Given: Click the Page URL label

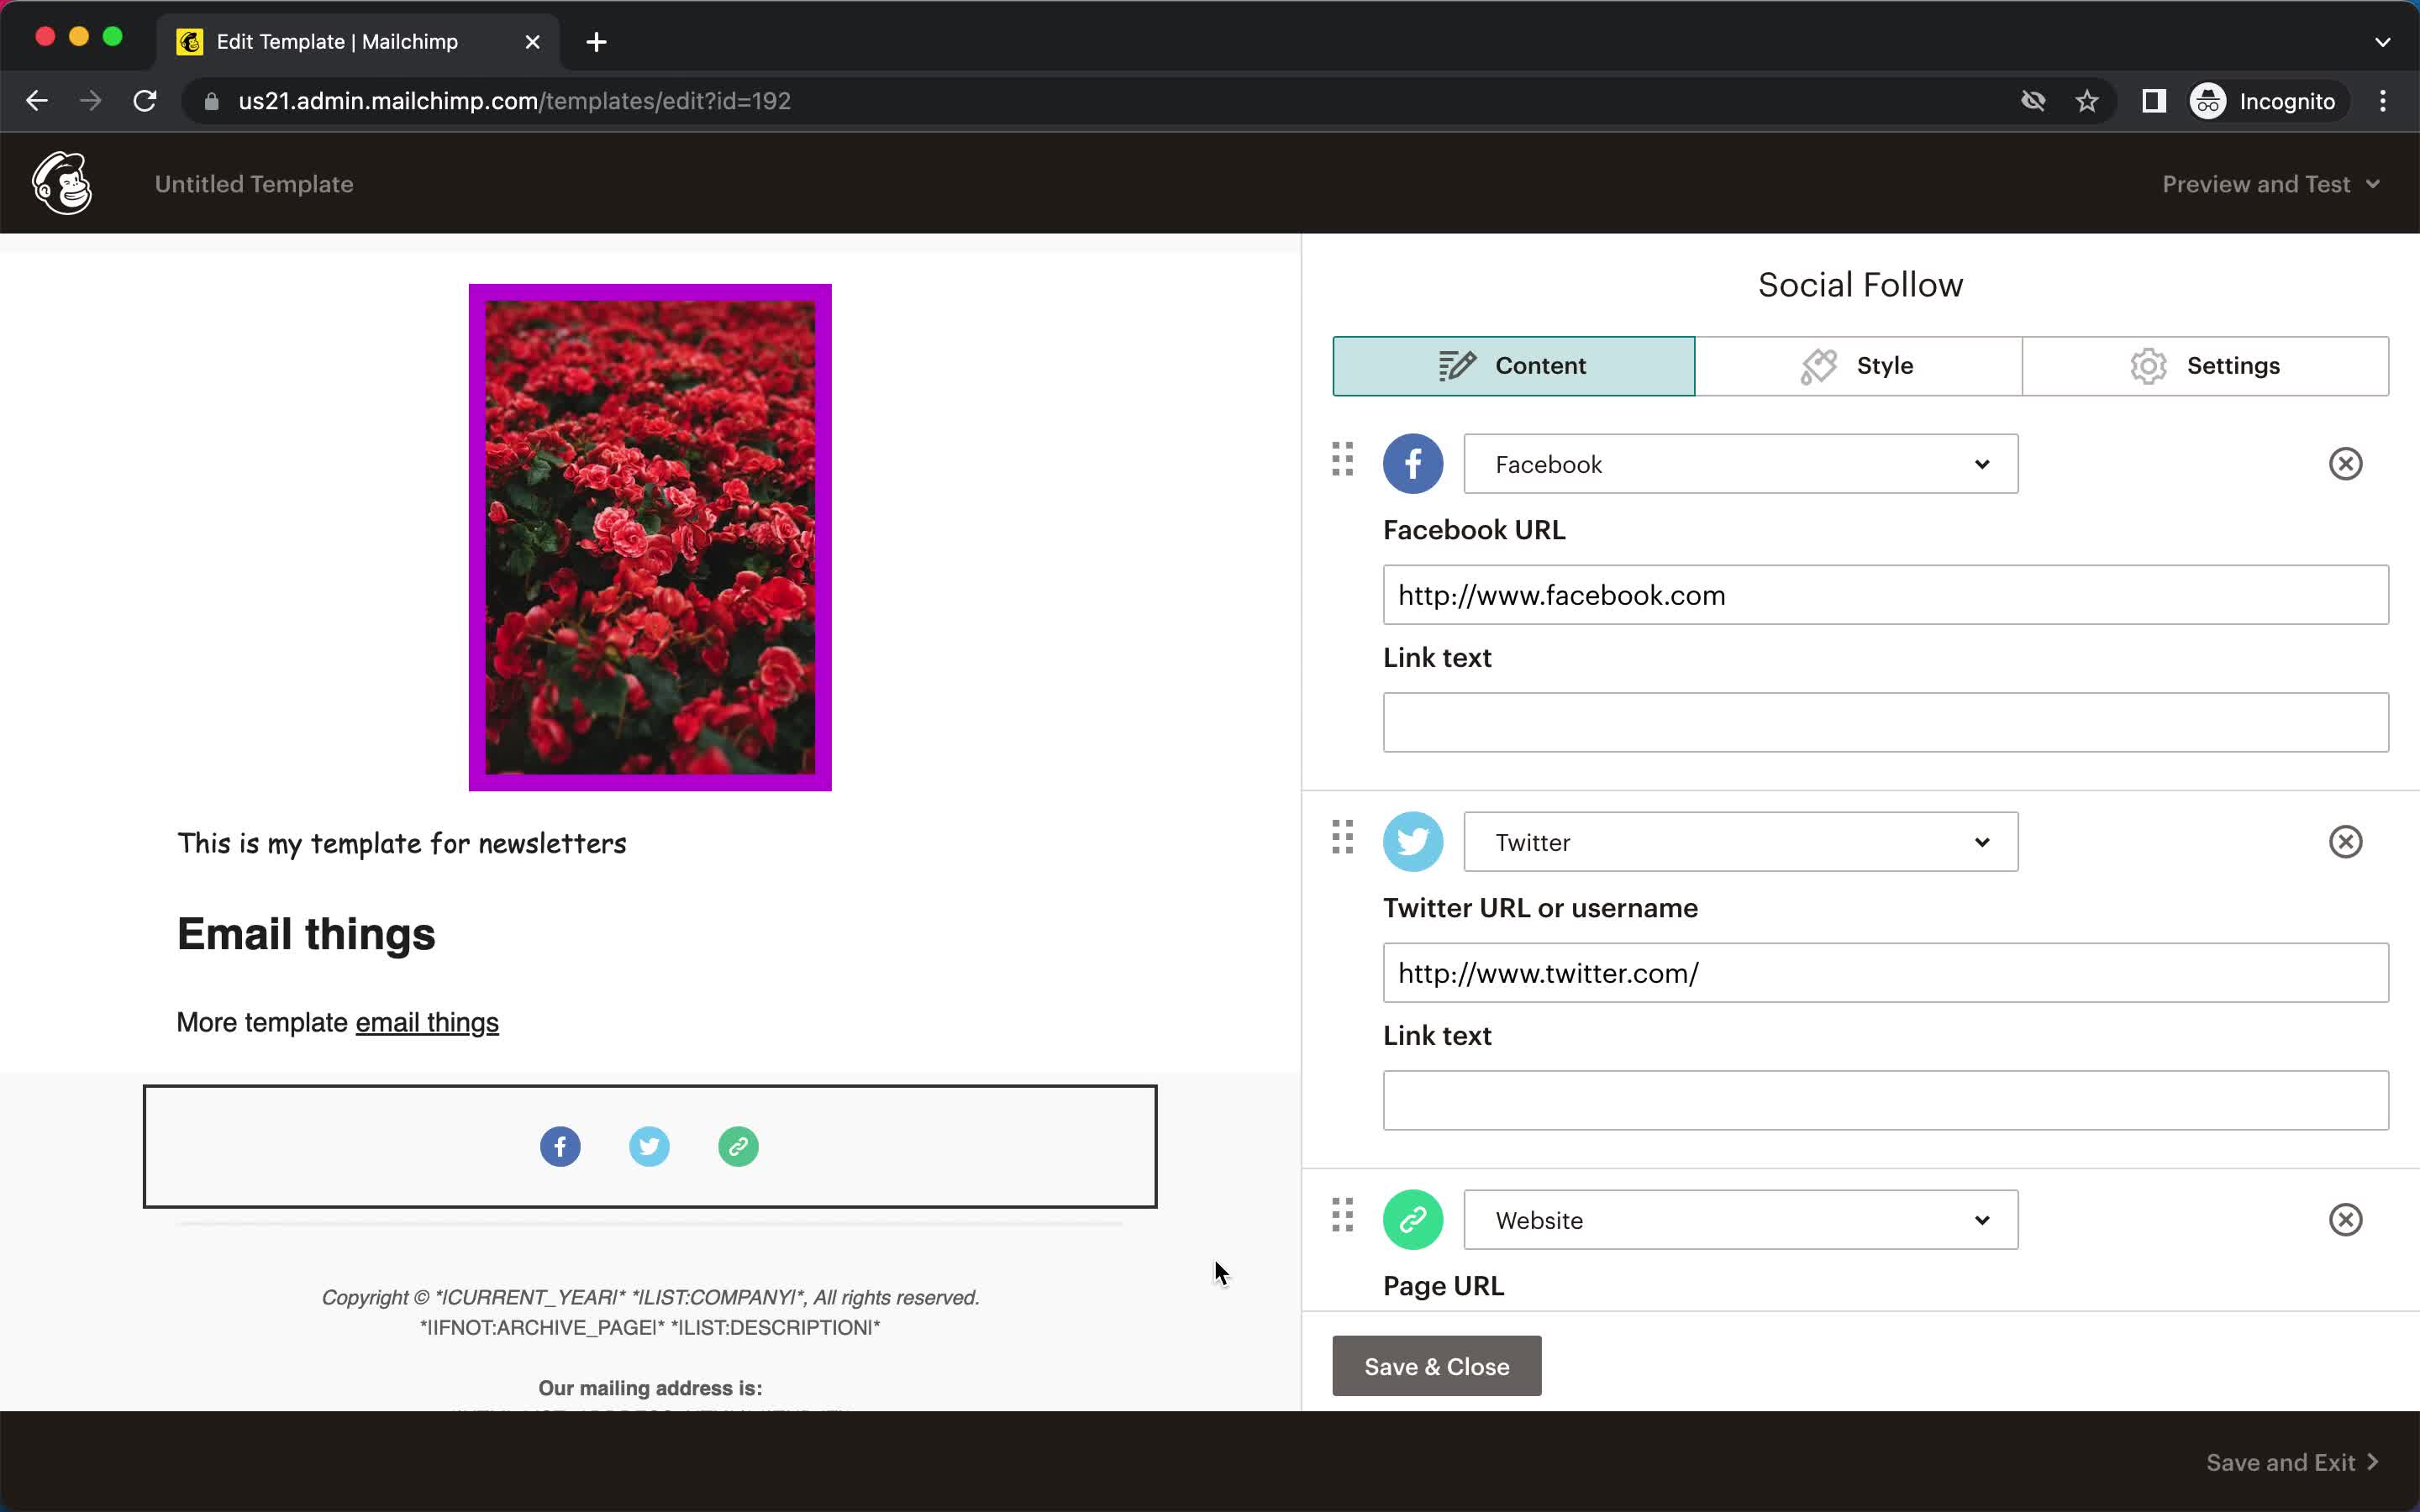Looking at the screenshot, I should (x=1443, y=1286).
